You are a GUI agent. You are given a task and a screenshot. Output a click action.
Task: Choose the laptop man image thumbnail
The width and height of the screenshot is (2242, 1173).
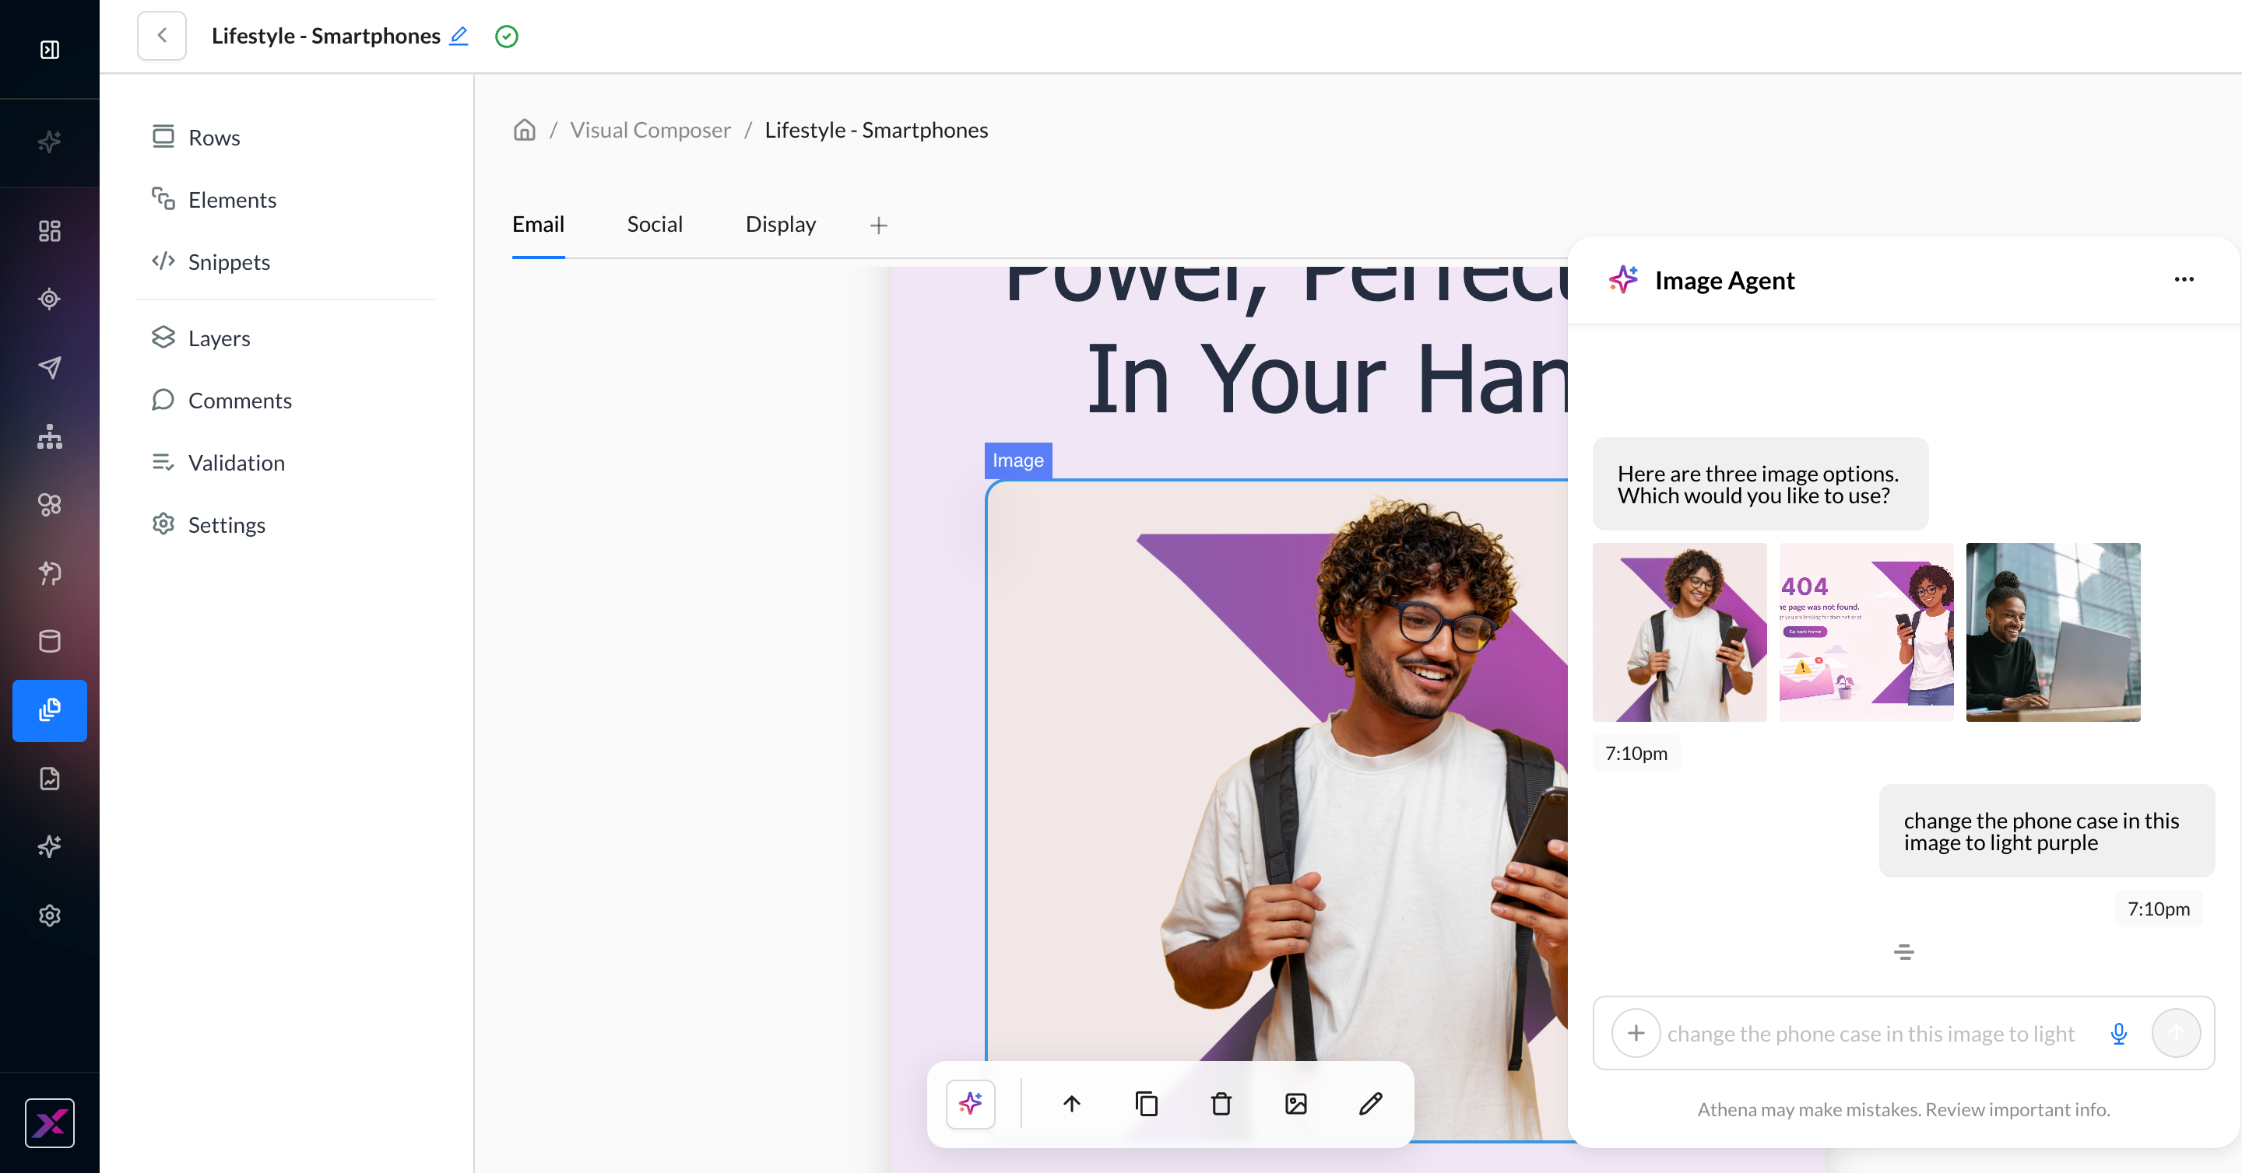tap(2053, 632)
